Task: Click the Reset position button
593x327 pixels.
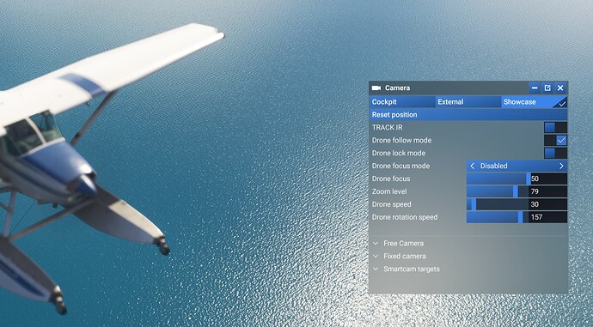Action: coord(468,115)
